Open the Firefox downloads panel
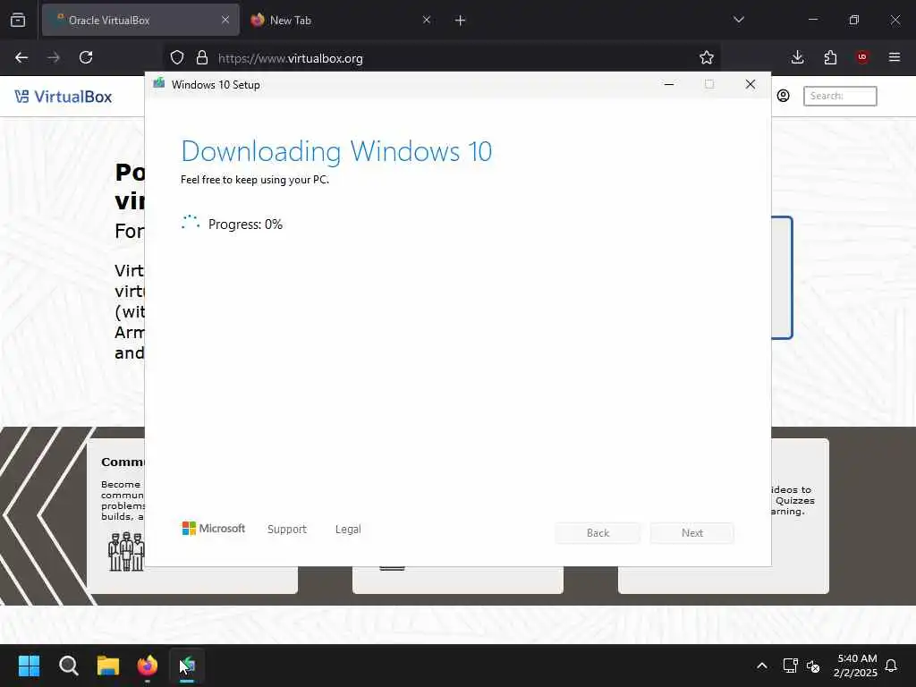The height and width of the screenshot is (687, 916). click(797, 57)
